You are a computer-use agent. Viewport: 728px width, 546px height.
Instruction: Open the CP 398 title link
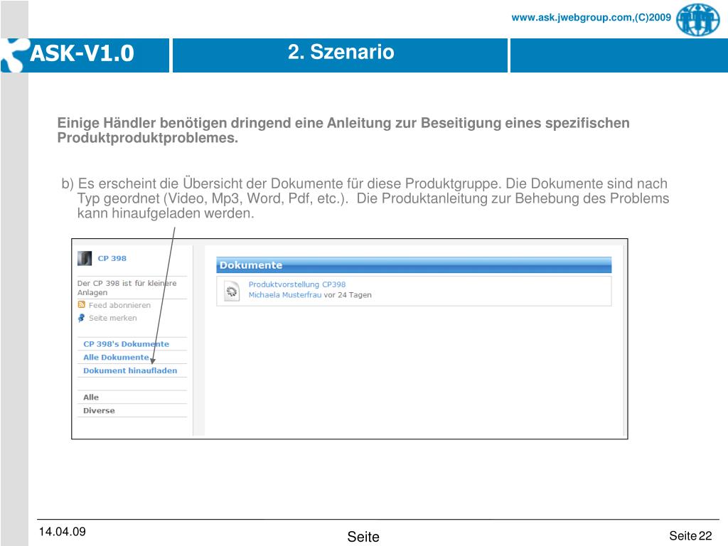pyautogui.click(x=112, y=258)
